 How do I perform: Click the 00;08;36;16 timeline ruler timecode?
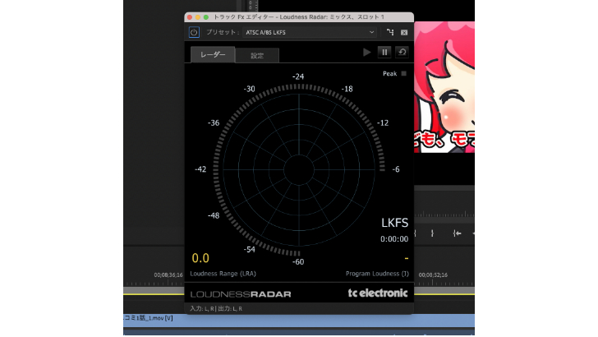pyautogui.click(x=168, y=275)
